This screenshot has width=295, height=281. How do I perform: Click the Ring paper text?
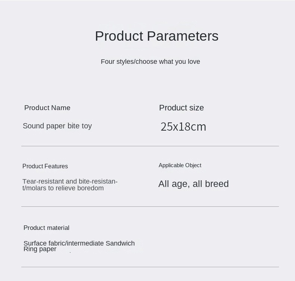click(x=40, y=249)
